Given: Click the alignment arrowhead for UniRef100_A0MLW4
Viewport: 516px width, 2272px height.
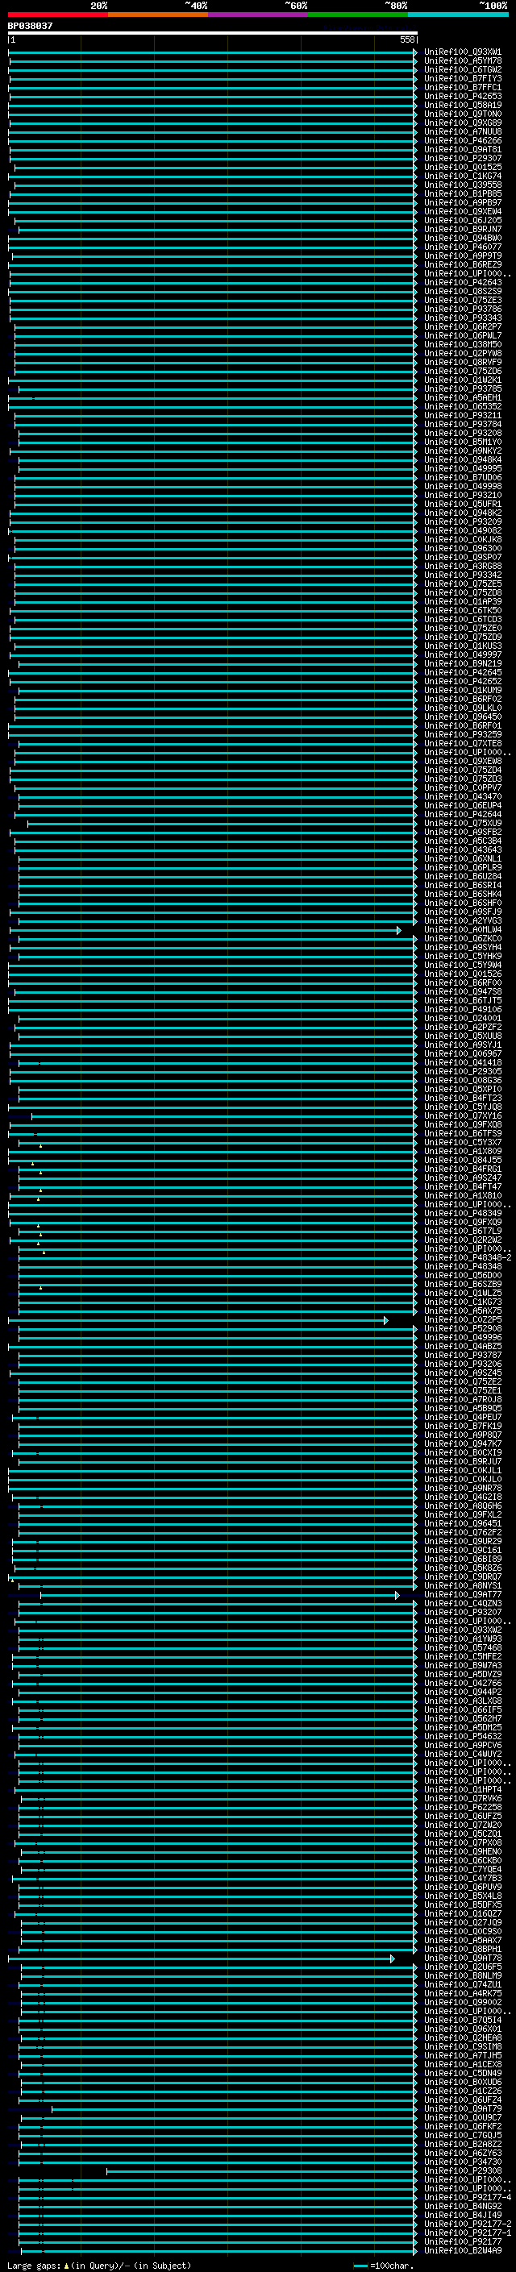Looking at the screenshot, I should click(398, 931).
